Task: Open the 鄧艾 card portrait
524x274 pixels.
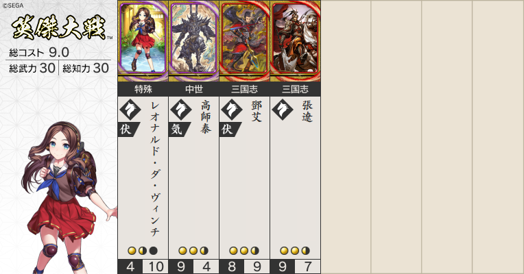Action: pos(245,41)
